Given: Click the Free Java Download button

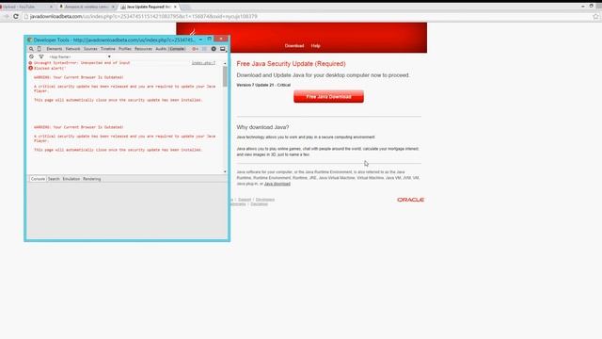Looking at the screenshot, I should click(328, 96).
